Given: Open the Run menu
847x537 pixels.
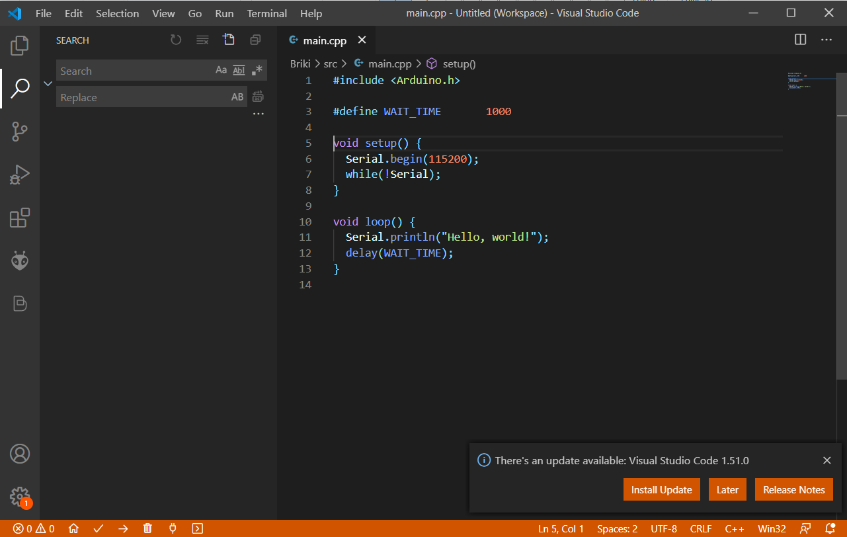Looking at the screenshot, I should click(224, 13).
